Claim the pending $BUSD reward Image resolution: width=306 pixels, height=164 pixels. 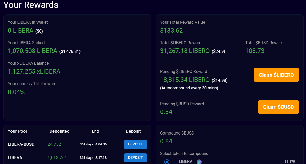point(278,107)
